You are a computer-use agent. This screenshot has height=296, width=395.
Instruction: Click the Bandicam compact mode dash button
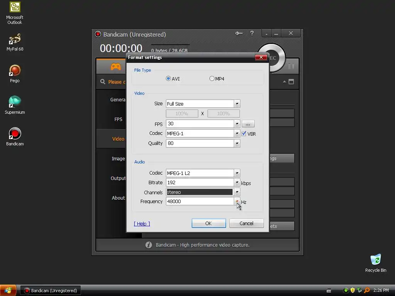pyautogui.click(x=267, y=33)
